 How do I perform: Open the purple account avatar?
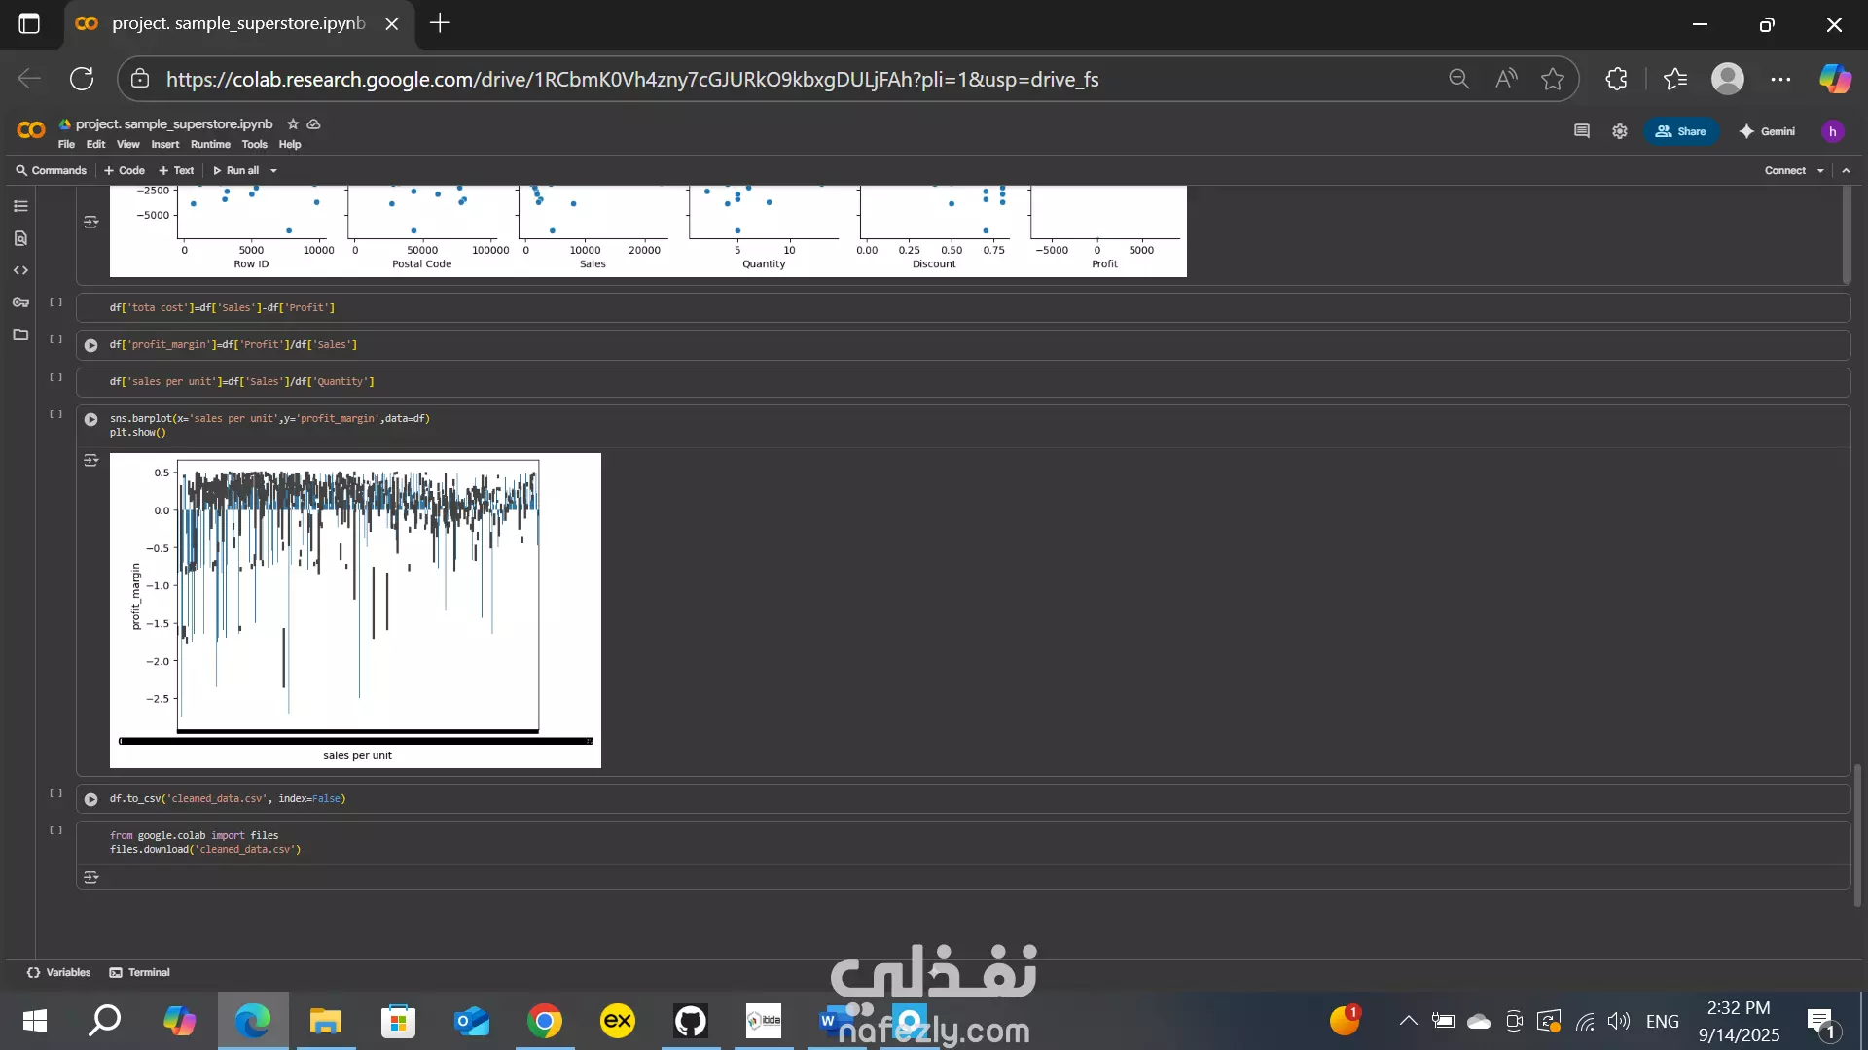[x=1833, y=131]
